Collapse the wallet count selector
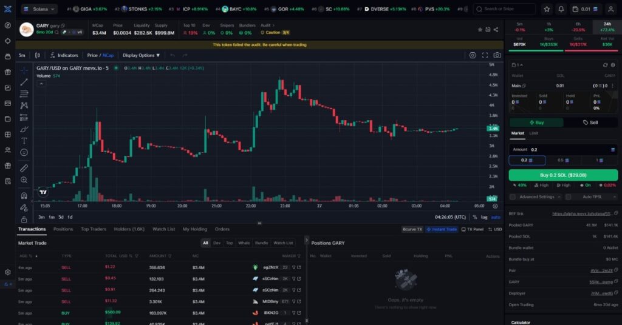The width and height of the screenshot is (622, 325). (x=518, y=65)
